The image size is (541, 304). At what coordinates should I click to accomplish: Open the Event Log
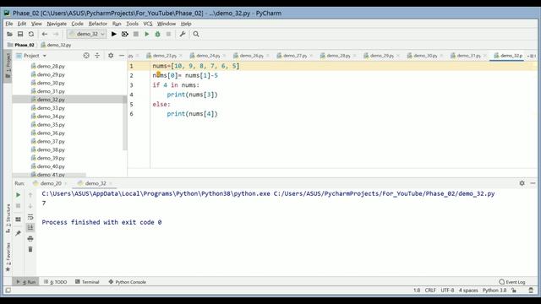[512, 282]
